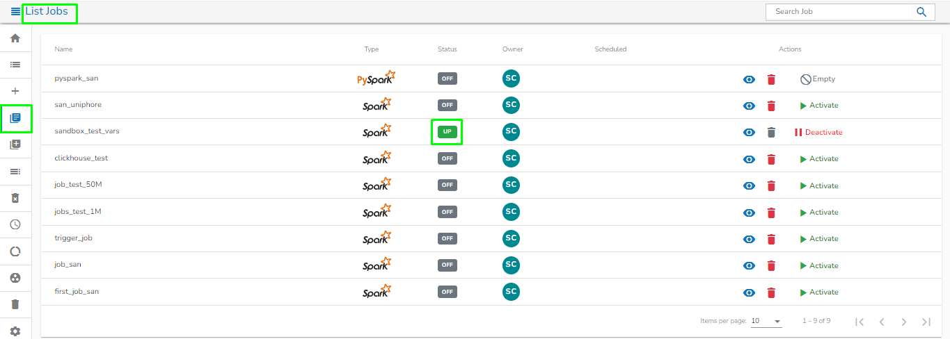This screenshot has height=339, width=950.
Task: Go to the next page arrow
Action: pos(903,322)
